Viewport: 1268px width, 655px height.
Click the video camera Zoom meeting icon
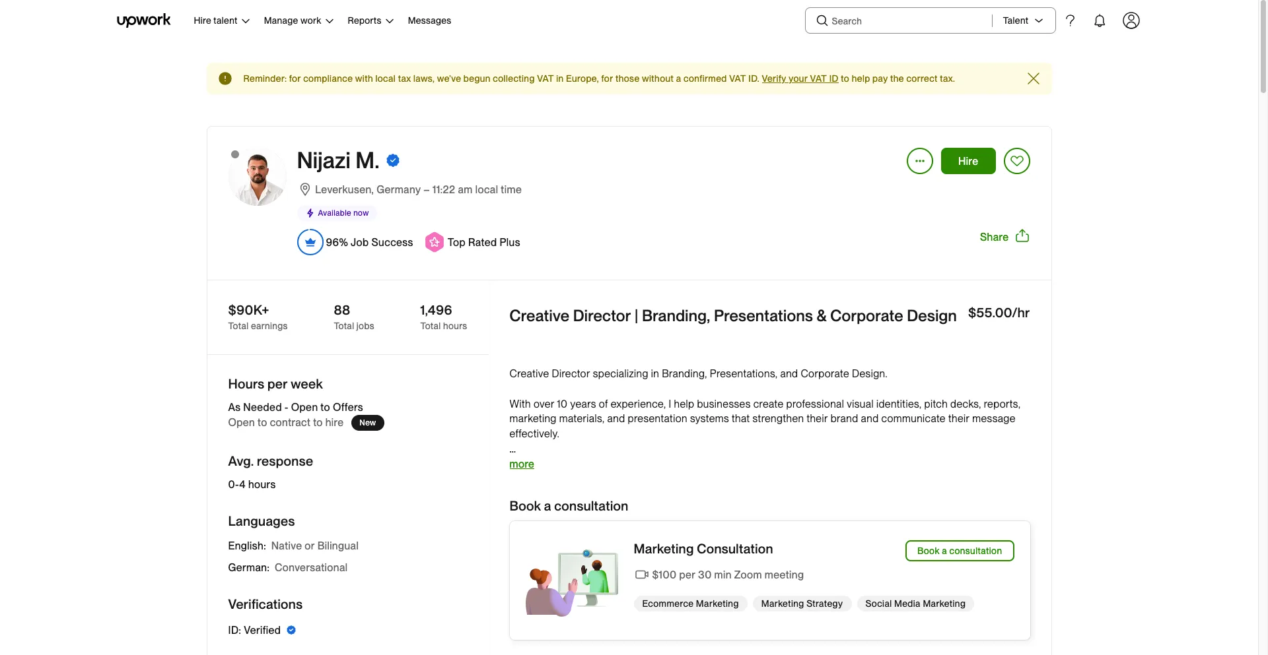(x=641, y=575)
